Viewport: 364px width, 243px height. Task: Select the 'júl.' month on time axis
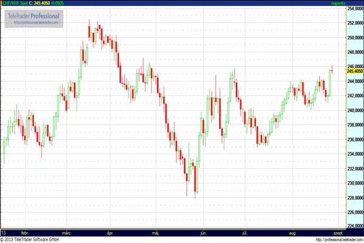(x=245, y=233)
